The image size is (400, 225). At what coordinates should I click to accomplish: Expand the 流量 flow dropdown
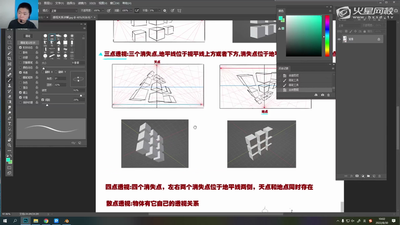click(x=132, y=10)
